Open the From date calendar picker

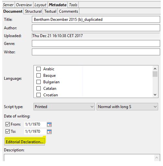[x=49, y=124]
